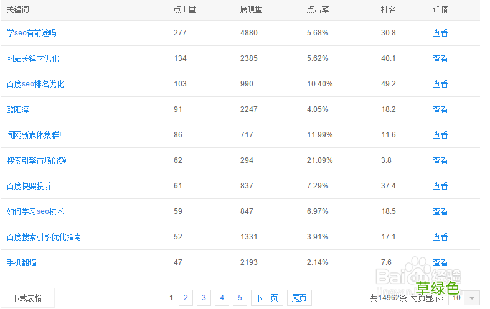
Task: Click 查看 in the 学seo有前途吗 row
Action: (440, 33)
